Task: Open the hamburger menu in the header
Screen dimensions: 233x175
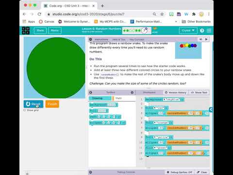Action: pos(209,31)
